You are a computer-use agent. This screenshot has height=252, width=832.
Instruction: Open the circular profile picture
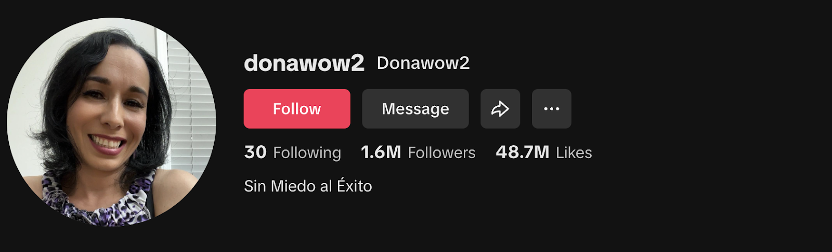(x=111, y=122)
